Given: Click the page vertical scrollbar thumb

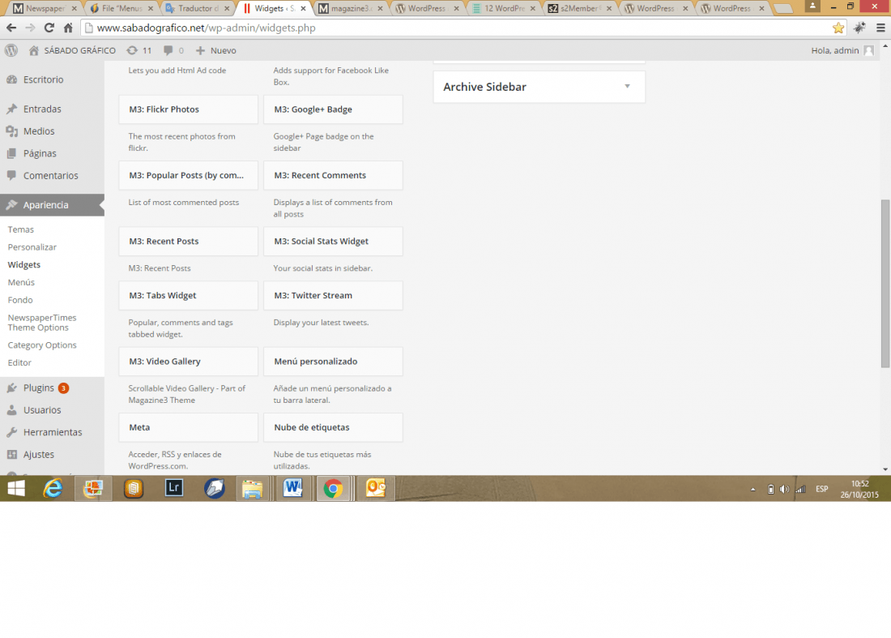Looking at the screenshot, I should [x=885, y=283].
